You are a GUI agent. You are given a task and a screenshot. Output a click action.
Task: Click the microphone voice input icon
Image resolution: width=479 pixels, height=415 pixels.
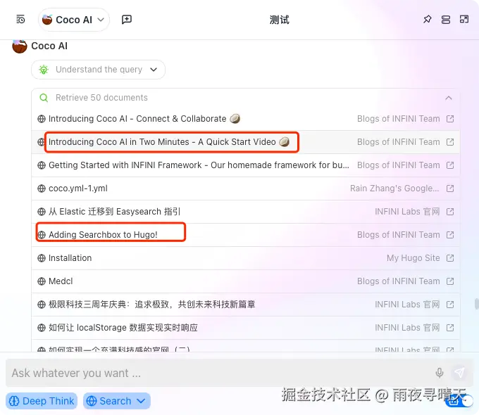pyautogui.click(x=440, y=373)
